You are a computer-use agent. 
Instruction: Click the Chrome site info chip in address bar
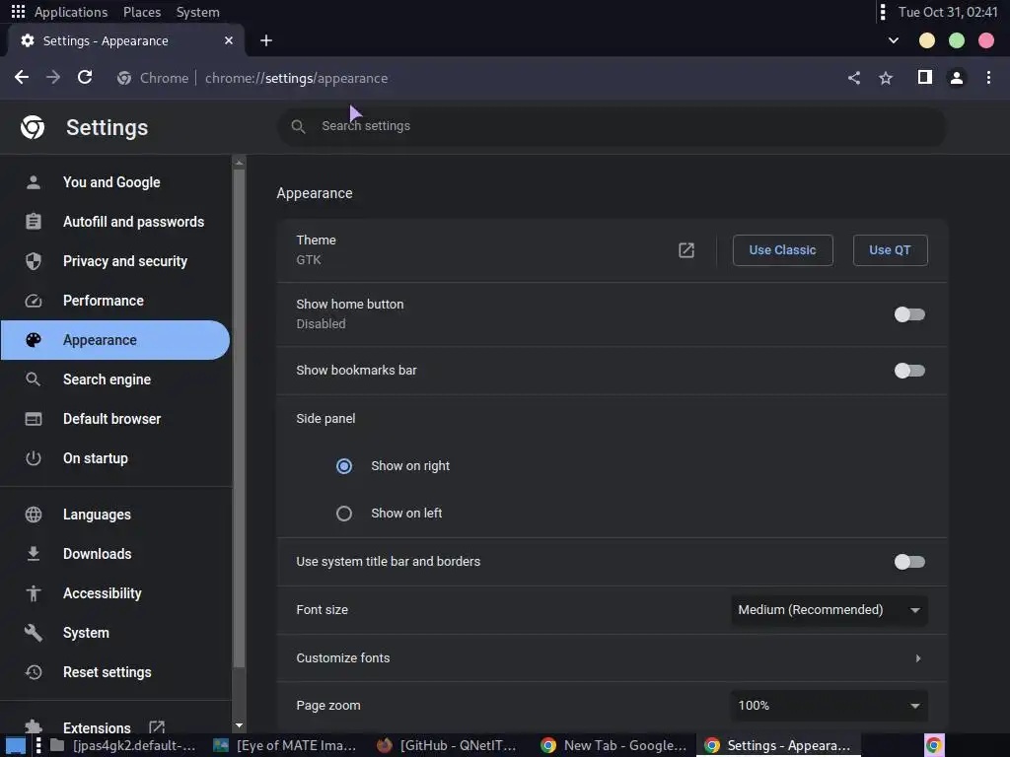[x=153, y=78]
